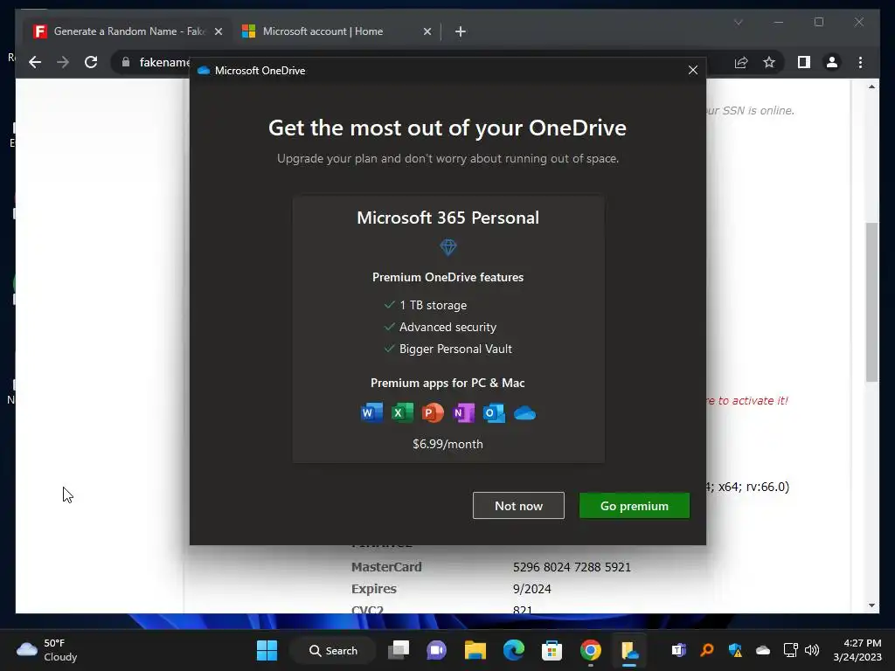895x671 pixels.
Task: Click the $6.99/month price text
Action: point(448,444)
